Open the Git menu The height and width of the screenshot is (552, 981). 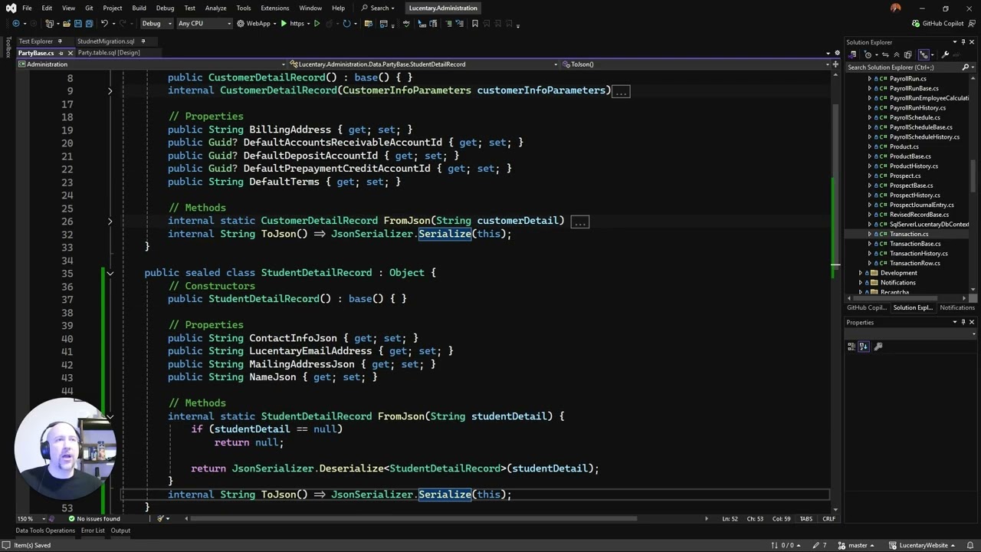pyautogui.click(x=89, y=8)
